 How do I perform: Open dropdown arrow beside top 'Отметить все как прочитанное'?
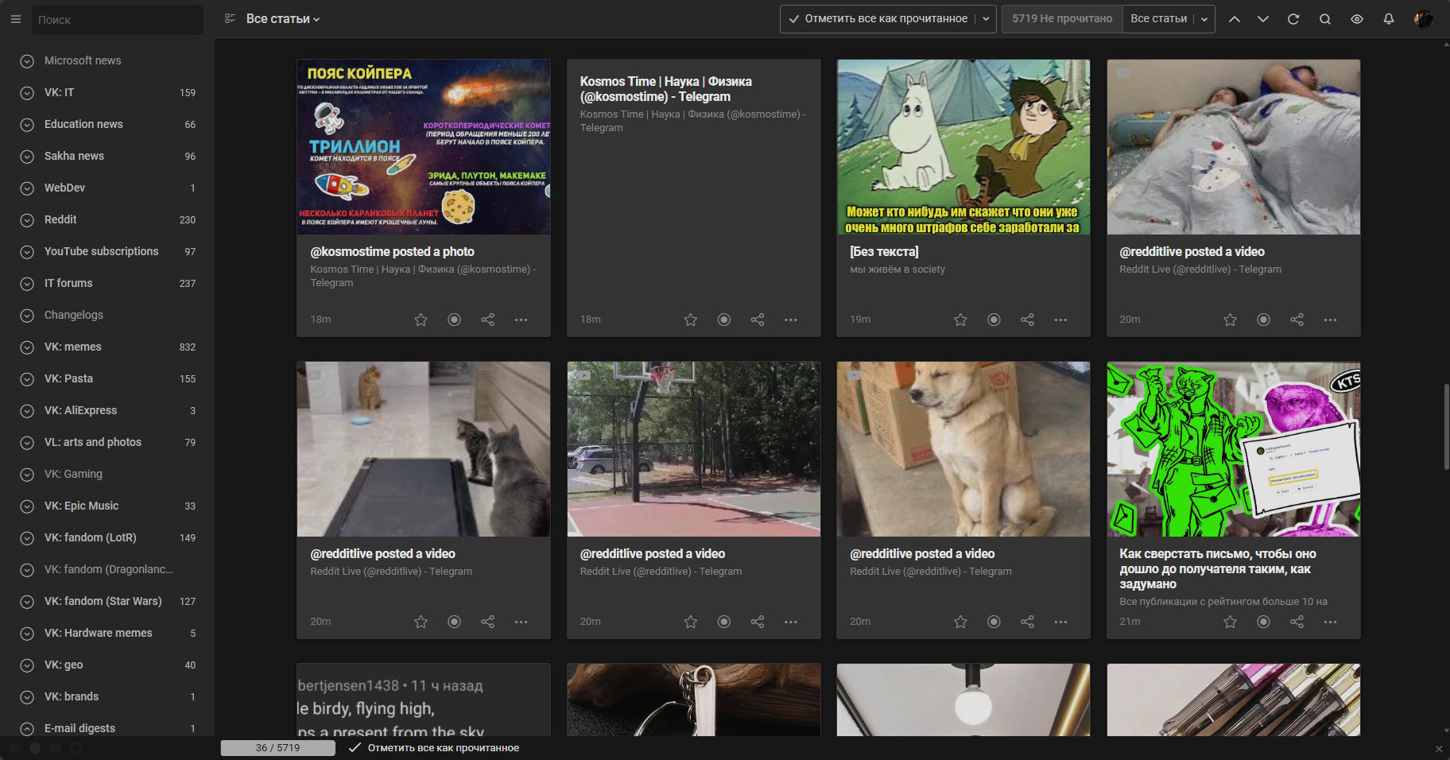[x=987, y=19]
